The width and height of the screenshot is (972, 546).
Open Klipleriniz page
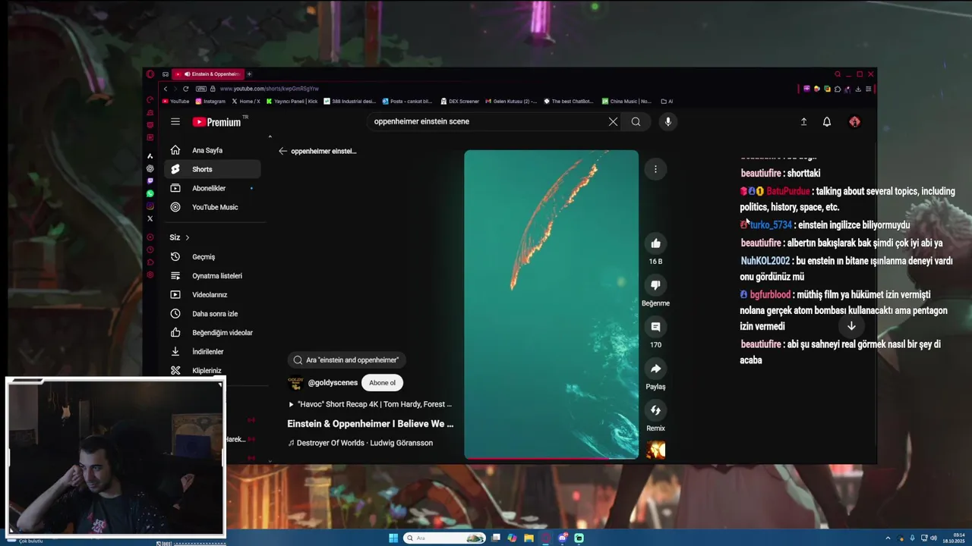tap(213, 370)
